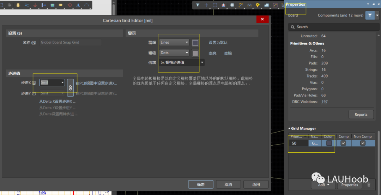Click the 适用 apply button

(256, 184)
